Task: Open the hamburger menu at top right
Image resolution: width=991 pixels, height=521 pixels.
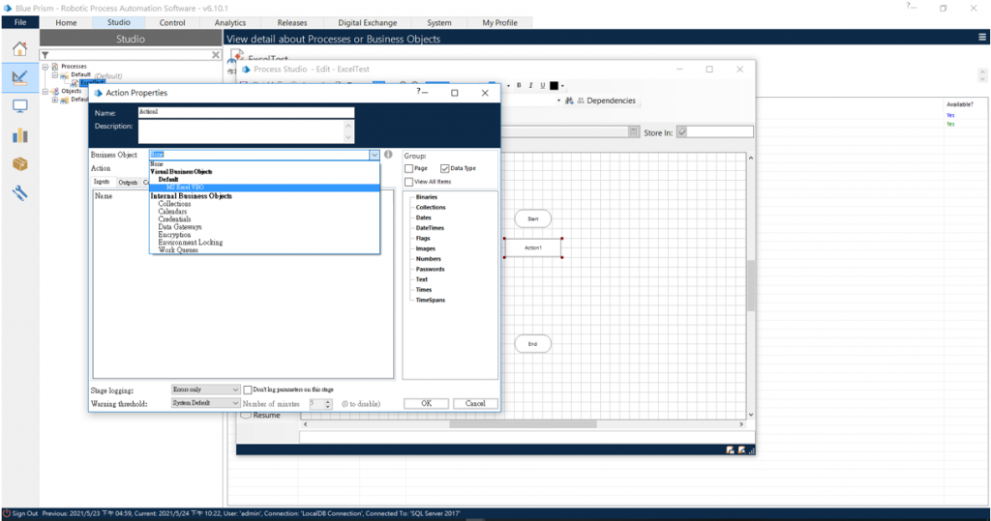Action: [x=982, y=38]
